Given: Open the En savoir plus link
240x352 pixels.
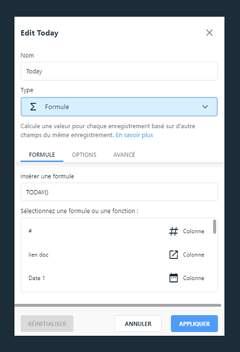Looking at the screenshot, I should click(134, 135).
